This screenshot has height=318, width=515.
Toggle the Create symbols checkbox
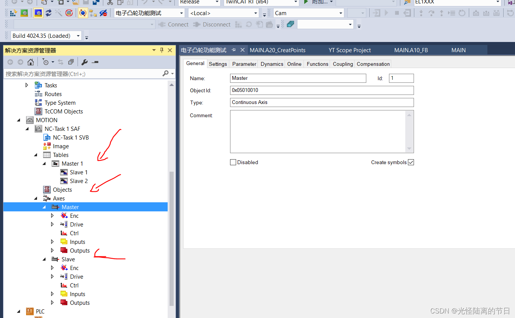[411, 162]
